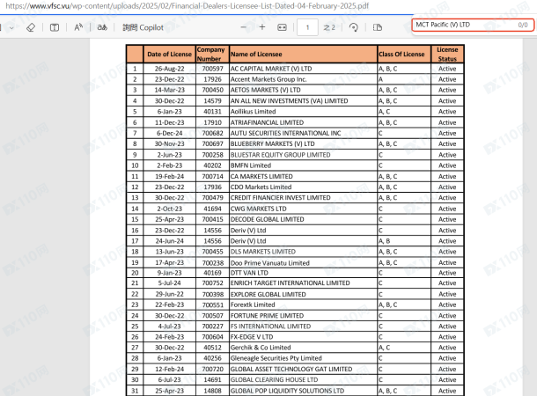Viewport: 537px width, 396px height.
Task: Select Doo Prime Vanuatu Limited cell
Action: [303, 262]
